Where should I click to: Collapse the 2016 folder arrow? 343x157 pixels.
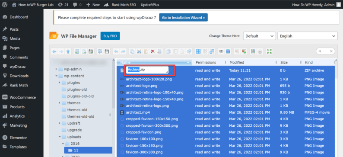(63, 144)
